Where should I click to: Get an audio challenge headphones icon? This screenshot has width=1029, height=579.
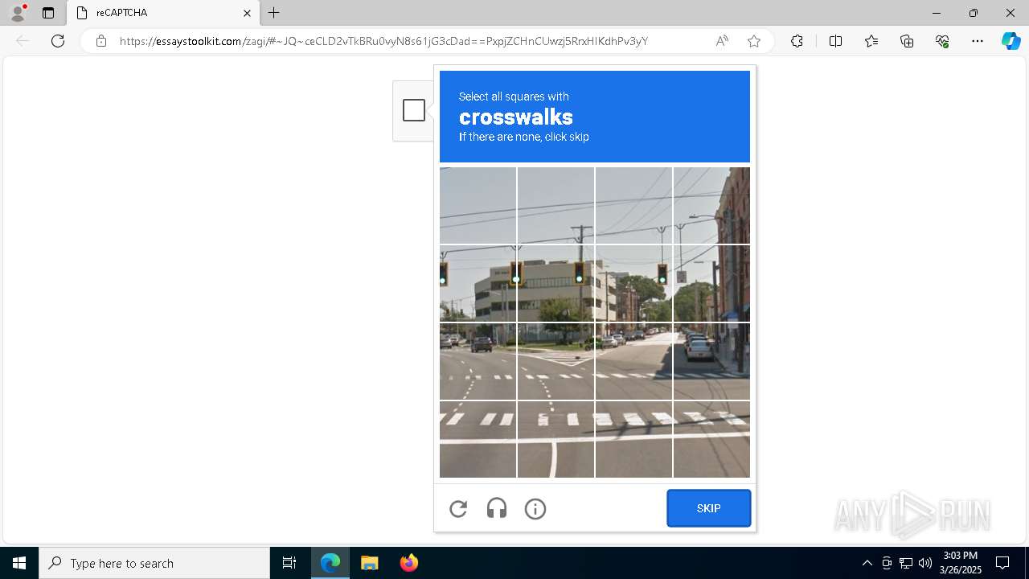click(497, 508)
